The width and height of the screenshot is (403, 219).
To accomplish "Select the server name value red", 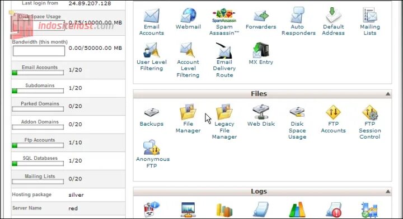I will (73, 208).
